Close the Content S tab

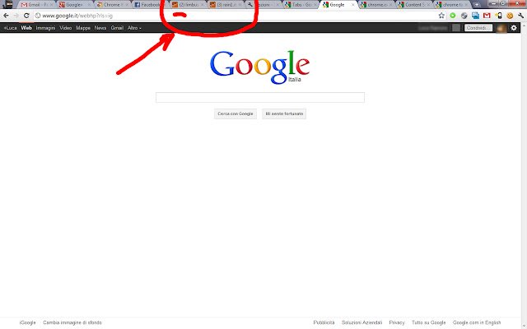click(428, 5)
